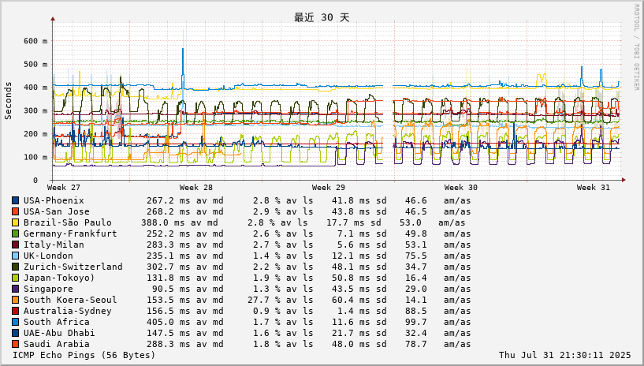The image size is (644, 366).
Task: Click the Germany-Frankfurt green swatch
Action: [x=15, y=233]
